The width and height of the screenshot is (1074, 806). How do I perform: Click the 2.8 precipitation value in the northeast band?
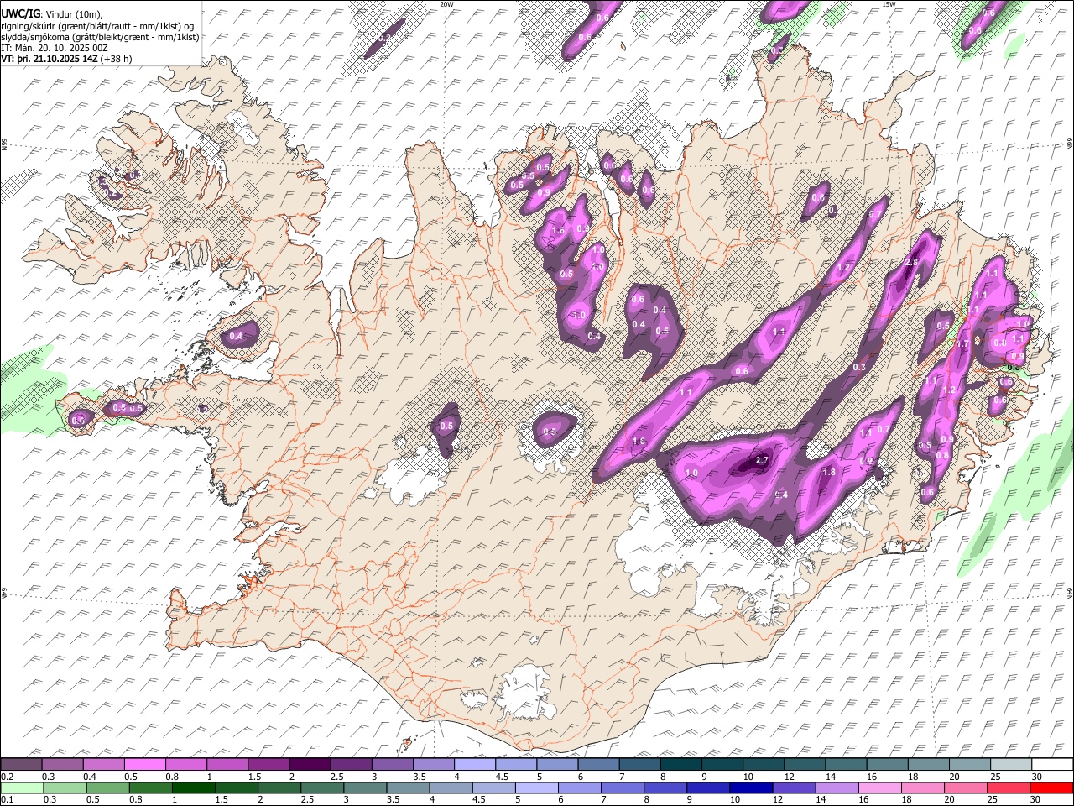913,263
